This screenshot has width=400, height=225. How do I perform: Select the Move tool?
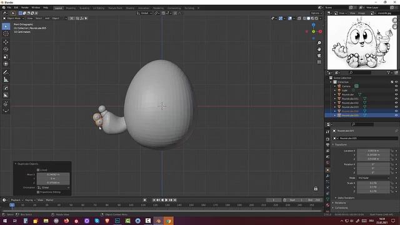6,42
